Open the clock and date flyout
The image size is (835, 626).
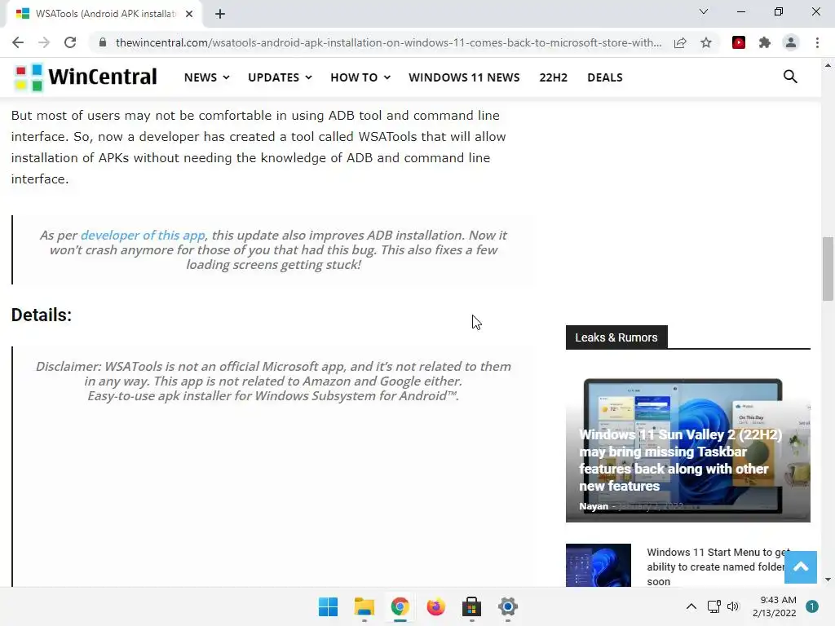coord(775,606)
